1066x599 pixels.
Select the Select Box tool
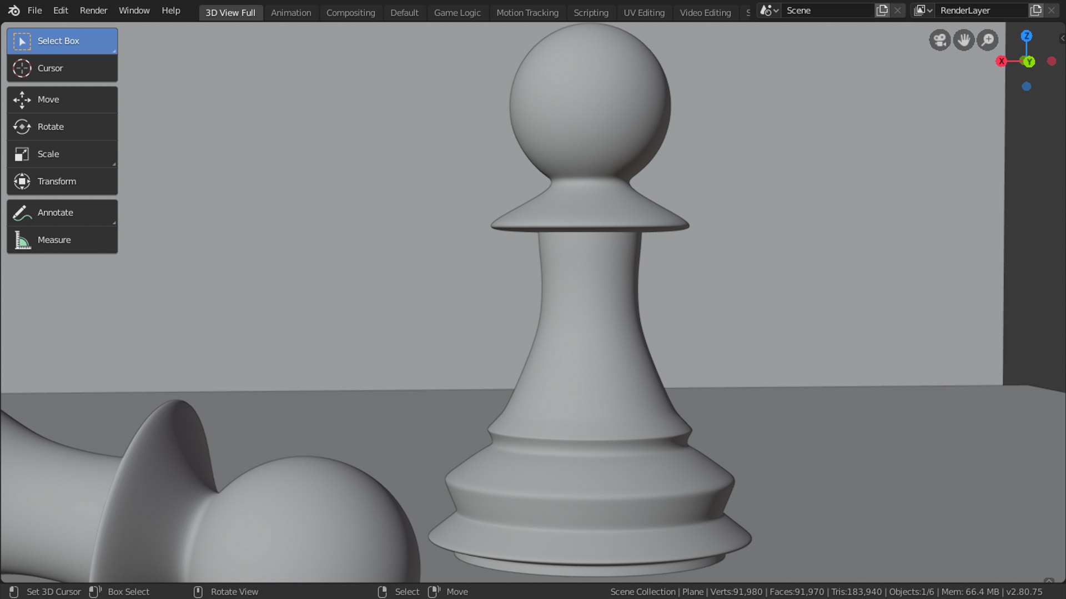coord(62,41)
